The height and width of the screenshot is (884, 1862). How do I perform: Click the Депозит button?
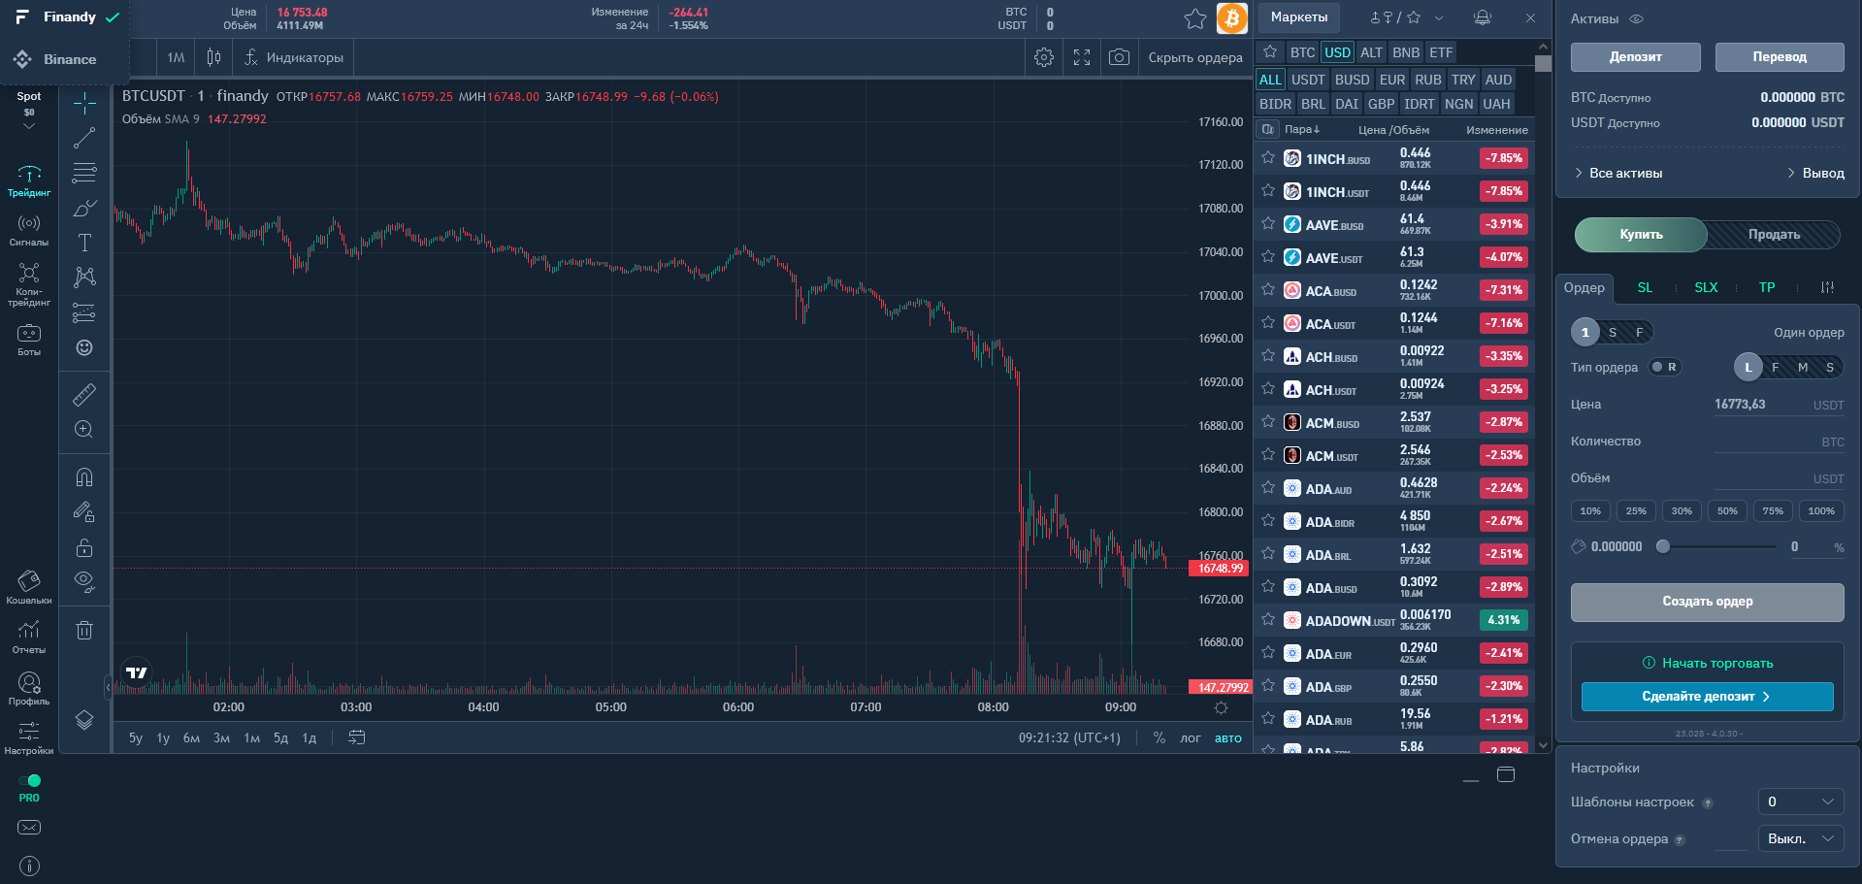[1635, 57]
